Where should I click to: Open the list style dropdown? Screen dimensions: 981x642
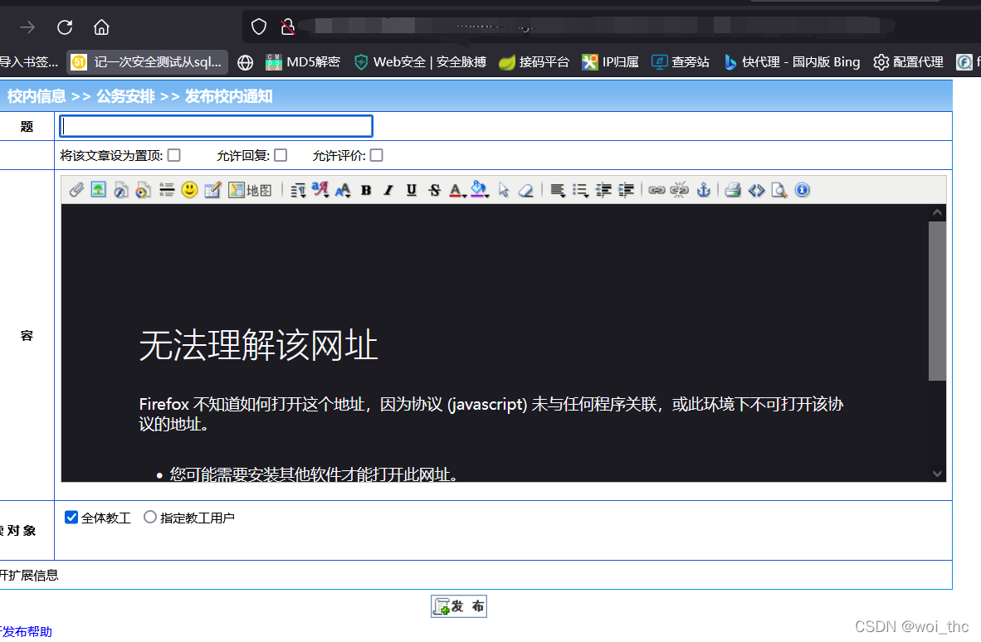tap(581, 190)
